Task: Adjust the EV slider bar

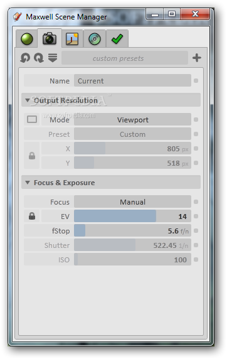Action: coord(132,216)
